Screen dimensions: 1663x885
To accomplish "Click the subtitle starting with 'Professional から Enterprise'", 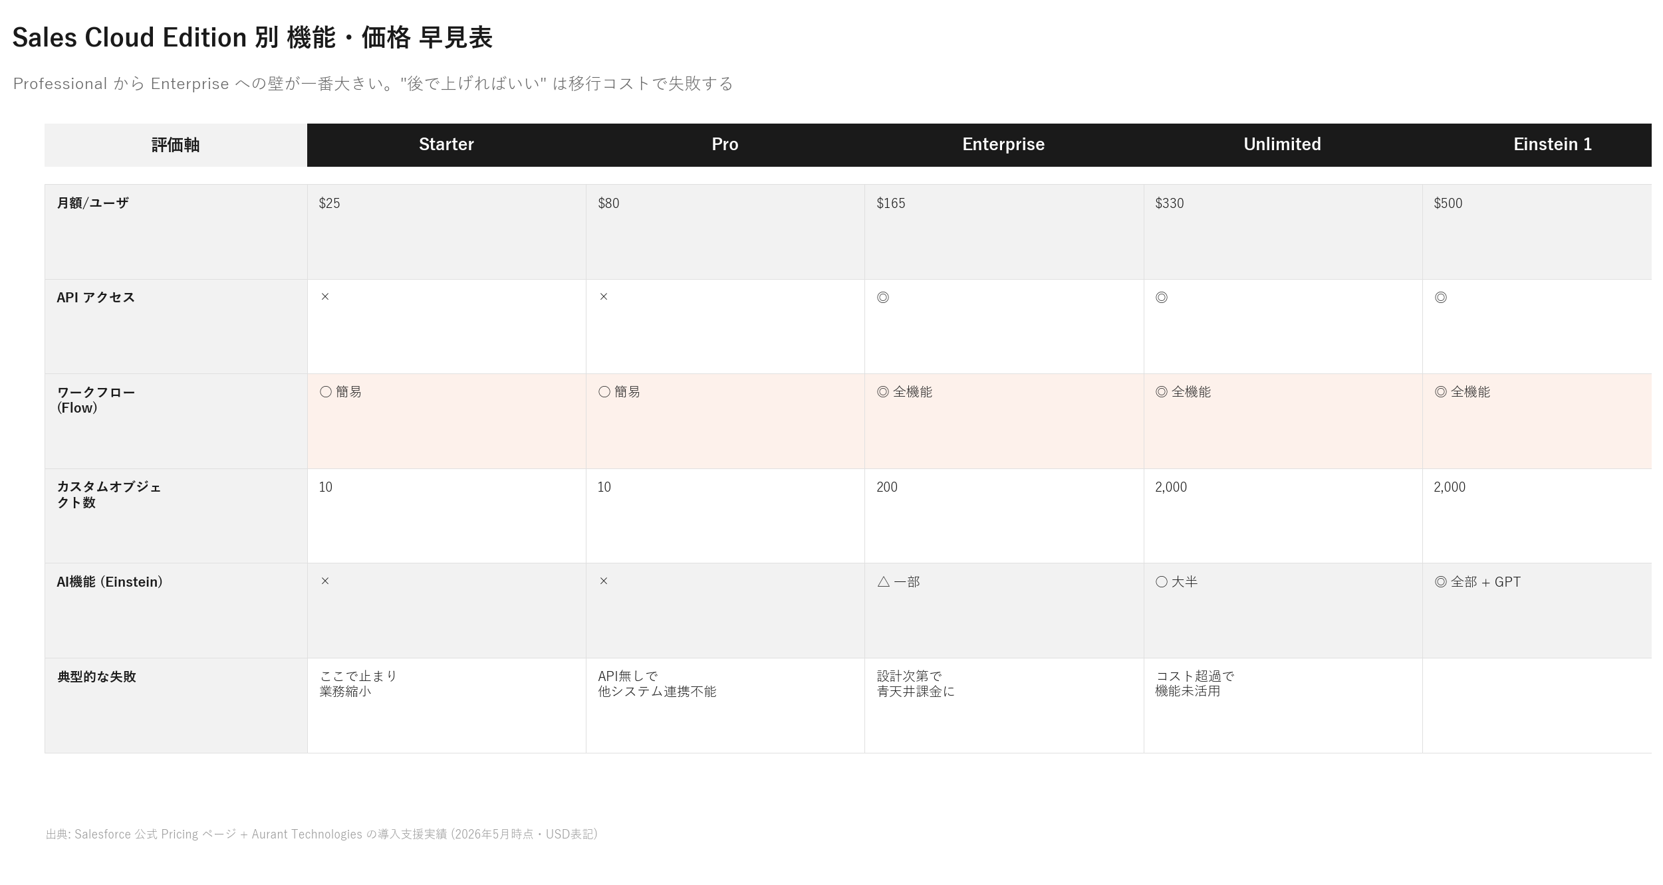I will click(373, 84).
